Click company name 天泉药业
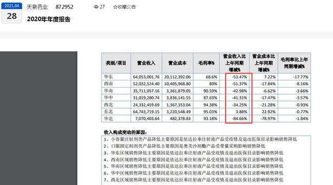The width and height of the screenshot is (333, 185). coord(37,7)
